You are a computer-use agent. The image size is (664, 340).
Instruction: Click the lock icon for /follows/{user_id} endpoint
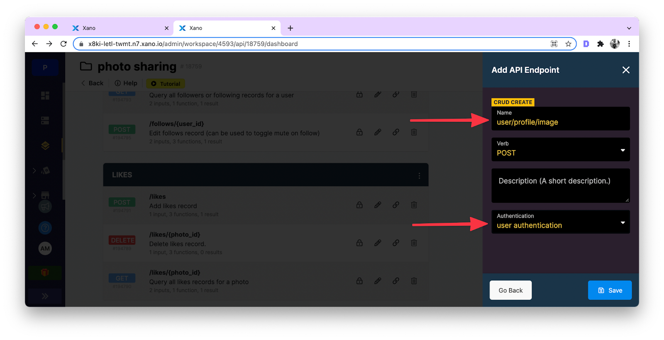pyautogui.click(x=359, y=132)
